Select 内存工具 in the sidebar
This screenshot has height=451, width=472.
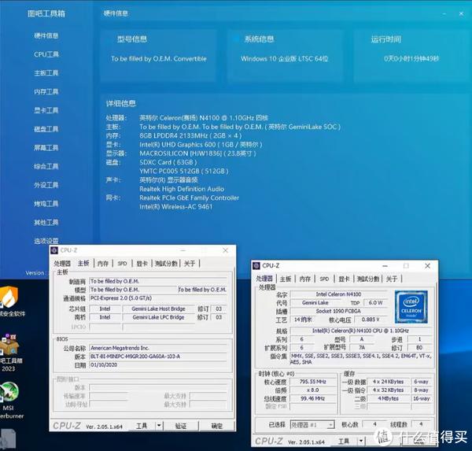tap(46, 92)
